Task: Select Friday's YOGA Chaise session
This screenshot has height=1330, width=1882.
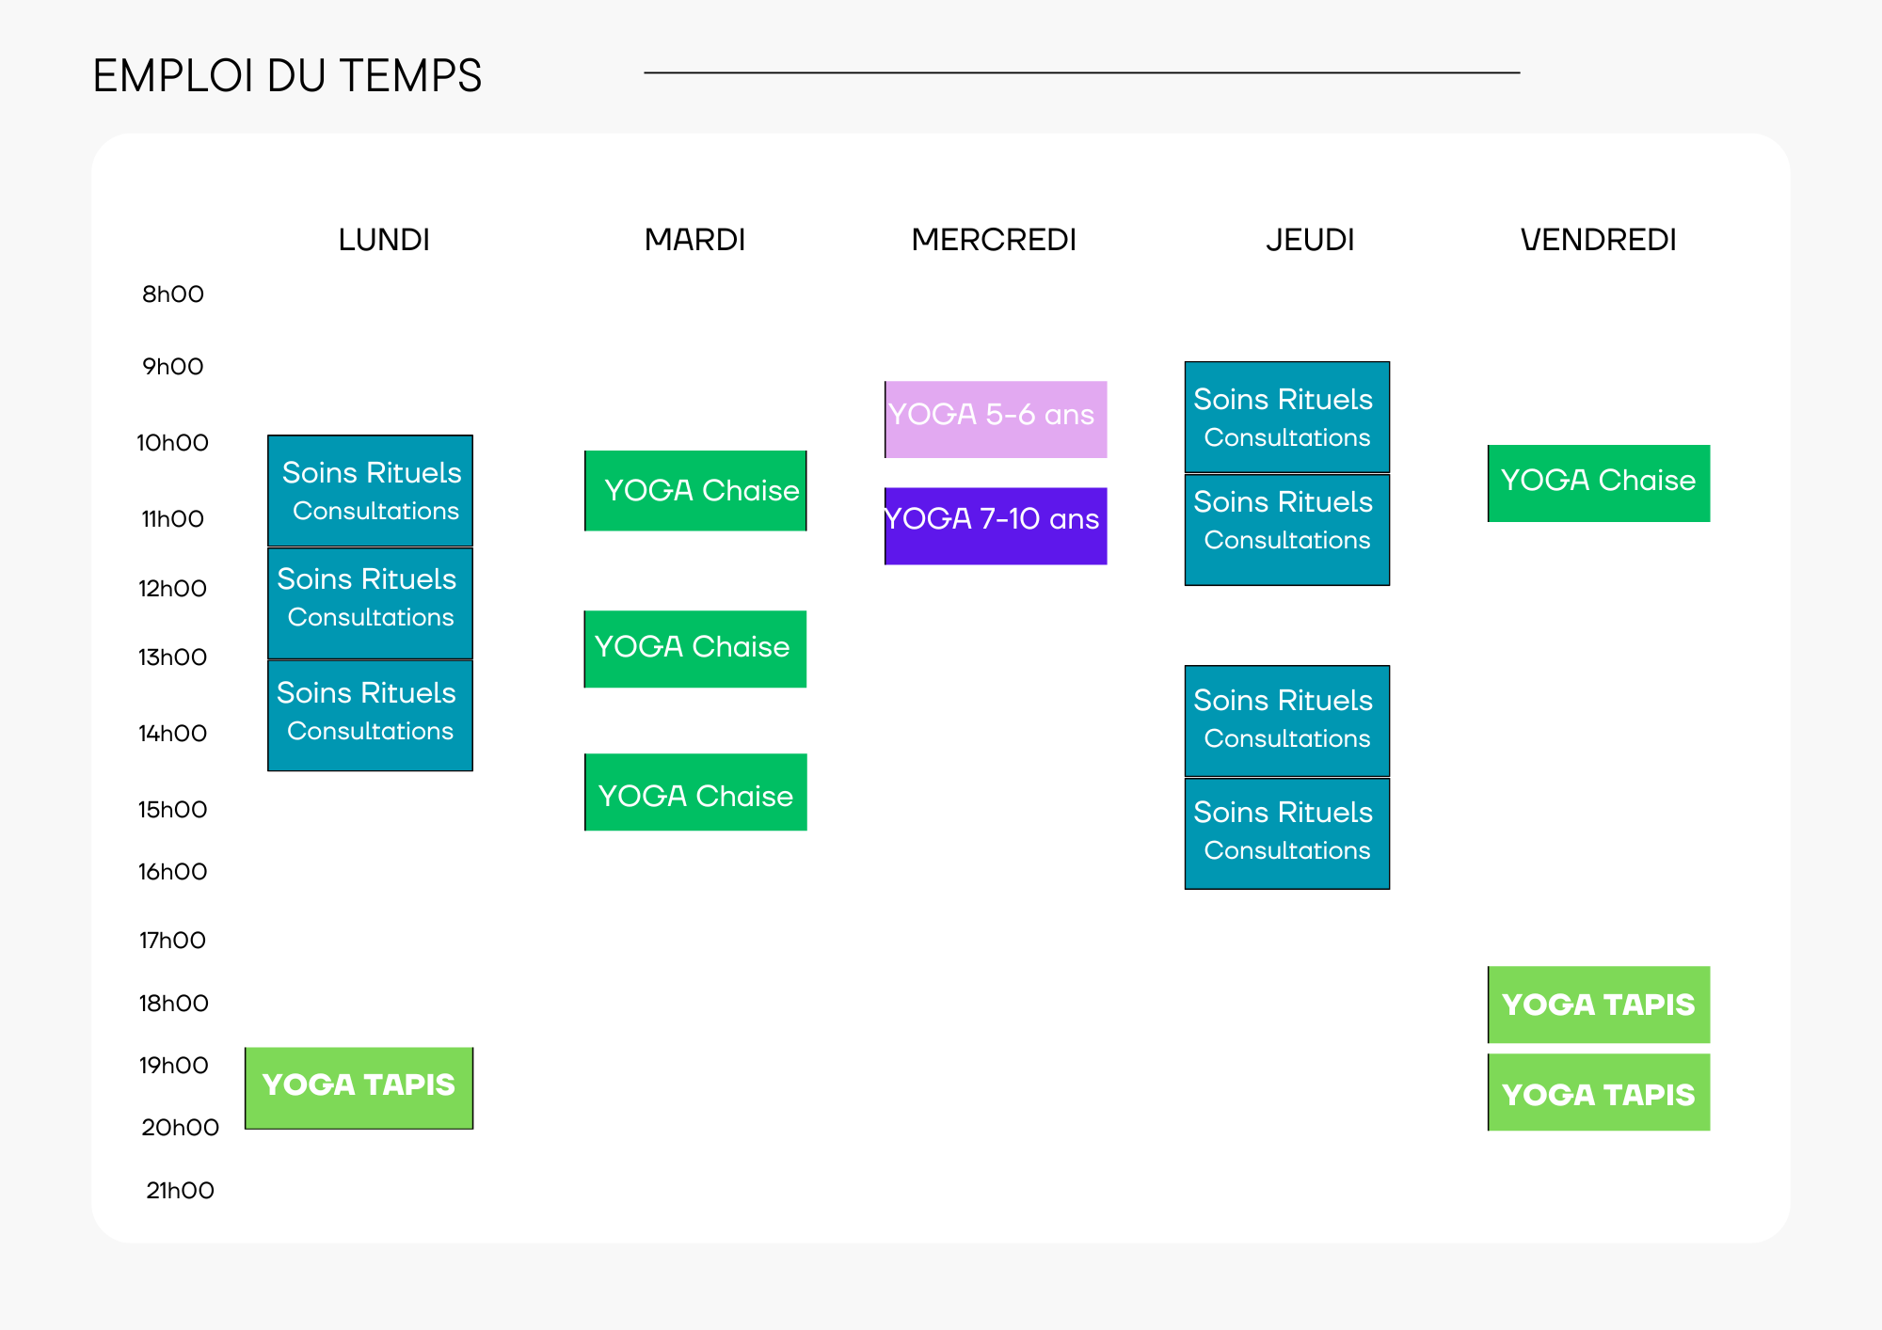Action: [x=1599, y=483]
